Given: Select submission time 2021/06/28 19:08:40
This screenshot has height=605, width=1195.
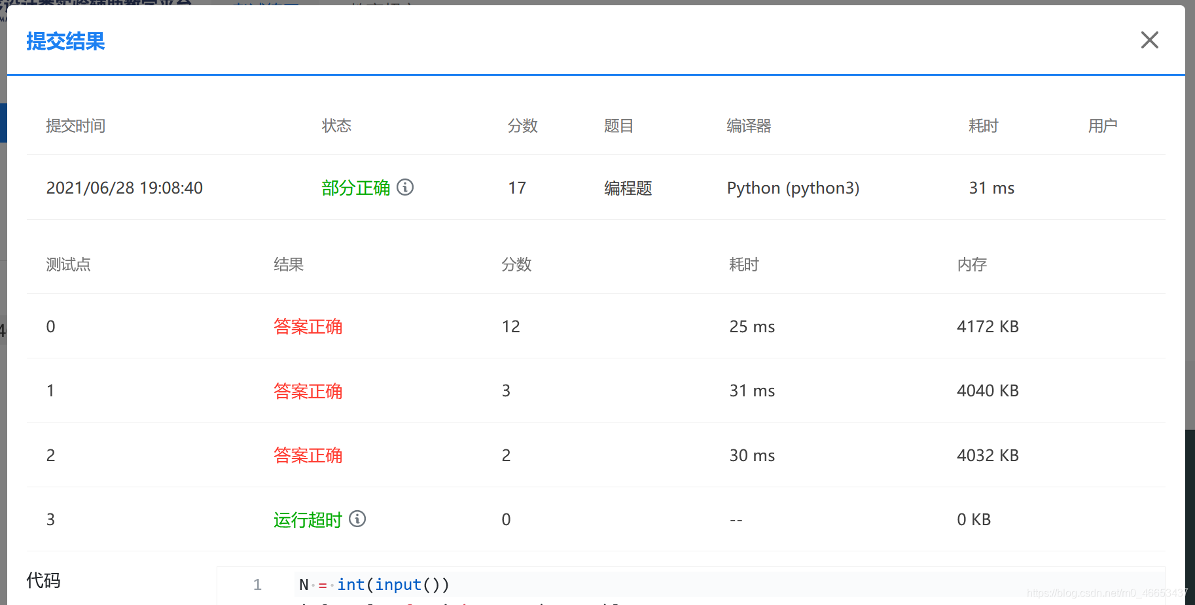Looking at the screenshot, I should click(x=124, y=188).
